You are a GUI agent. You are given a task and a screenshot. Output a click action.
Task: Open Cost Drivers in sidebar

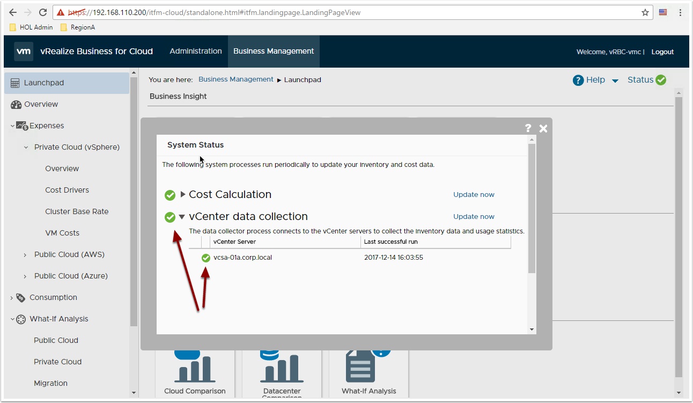[67, 190]
